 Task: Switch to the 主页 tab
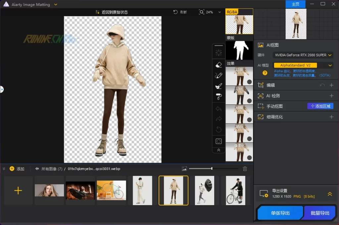pyautogui.click(x=295, y=4)
